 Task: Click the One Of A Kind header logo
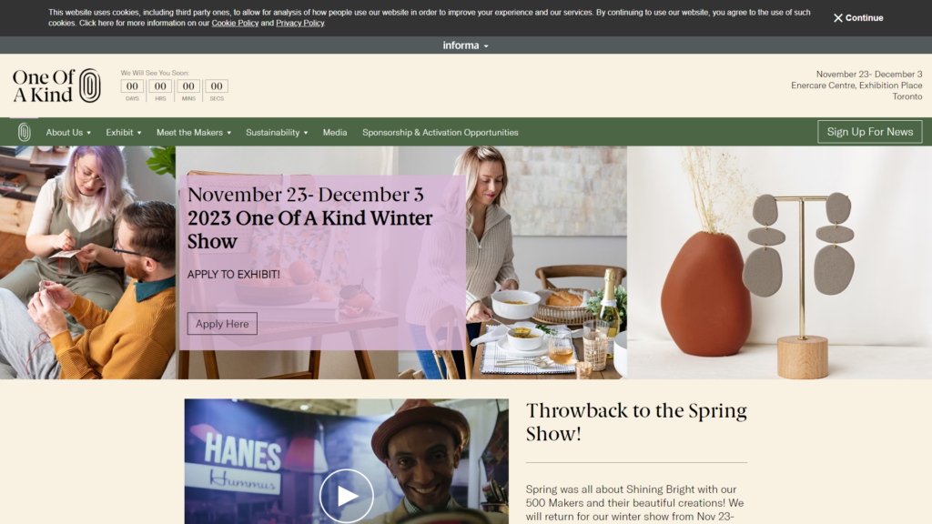(x=56, y=86)
